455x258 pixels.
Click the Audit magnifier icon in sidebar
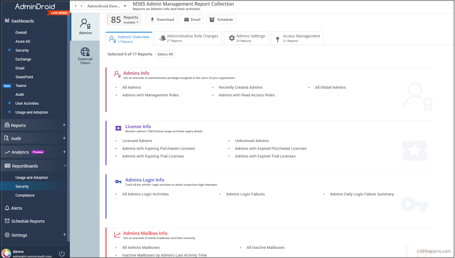tap(7, 138)
